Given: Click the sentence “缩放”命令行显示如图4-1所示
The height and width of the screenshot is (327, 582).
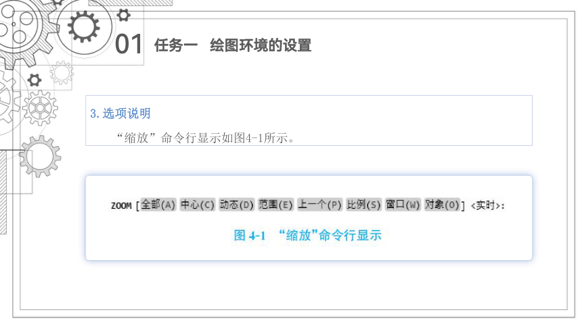Looking at the screenshot, I should coord(206,138).
